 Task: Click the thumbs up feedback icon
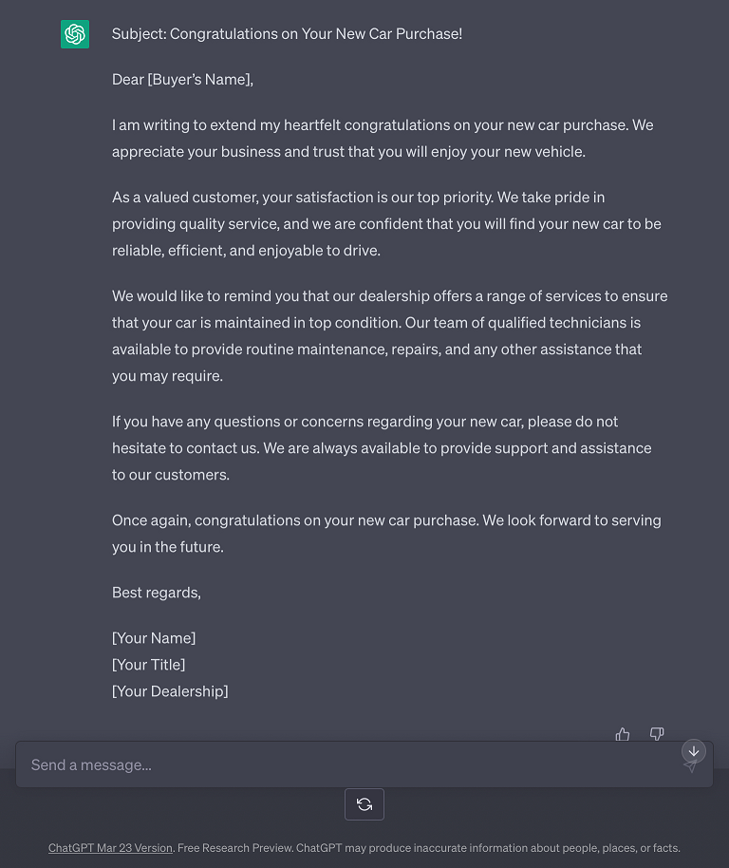(x=623, y=734)
